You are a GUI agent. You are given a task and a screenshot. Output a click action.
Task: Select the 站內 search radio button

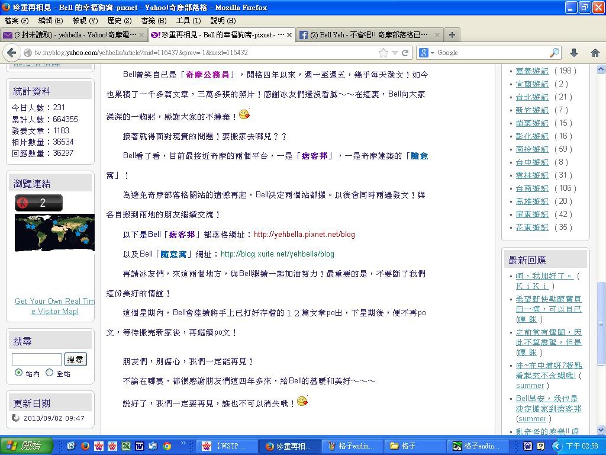pos(18,373)
